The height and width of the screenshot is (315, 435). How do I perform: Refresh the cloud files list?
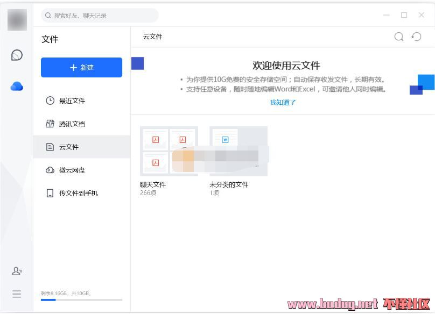click(x=416, y=37)
